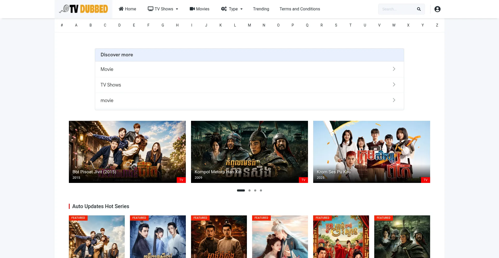
Task: Filter titles by letter T
Action: (x=350, y=25)
